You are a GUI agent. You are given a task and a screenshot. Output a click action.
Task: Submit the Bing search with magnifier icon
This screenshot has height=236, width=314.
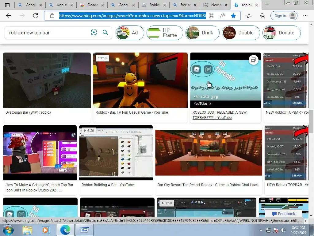point(105,32)
